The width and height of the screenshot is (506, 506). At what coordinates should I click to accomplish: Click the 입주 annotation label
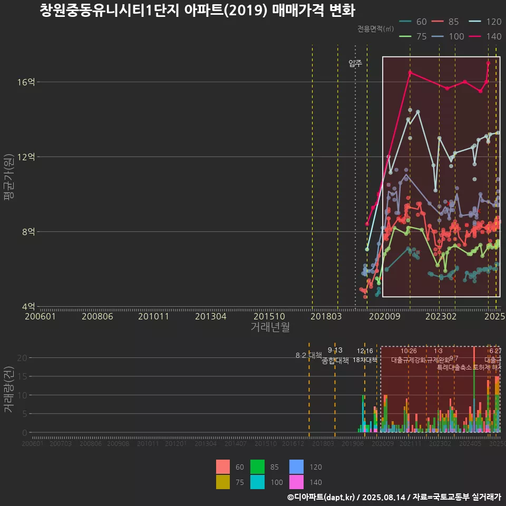(x=355, y=63)
